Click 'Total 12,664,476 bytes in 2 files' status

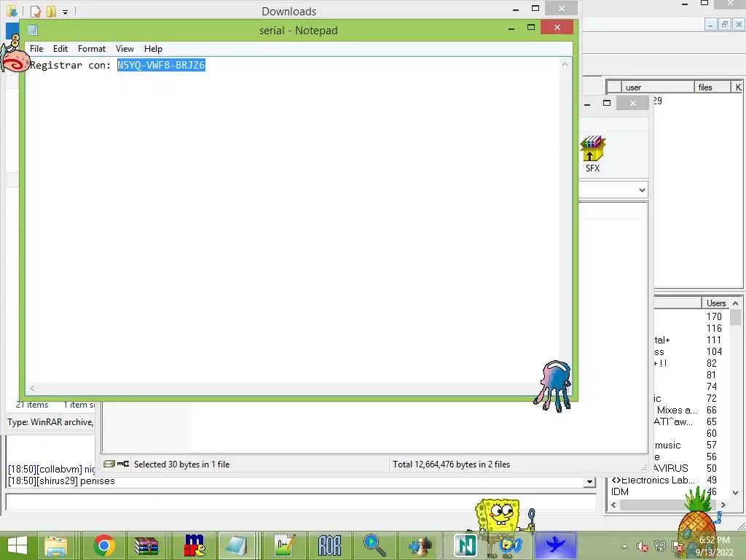(451, 464)
